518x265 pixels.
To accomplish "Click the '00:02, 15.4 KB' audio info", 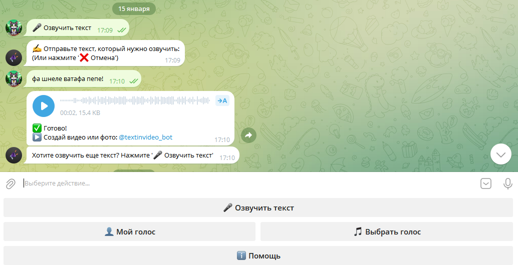I will click(x=80, y=112).
